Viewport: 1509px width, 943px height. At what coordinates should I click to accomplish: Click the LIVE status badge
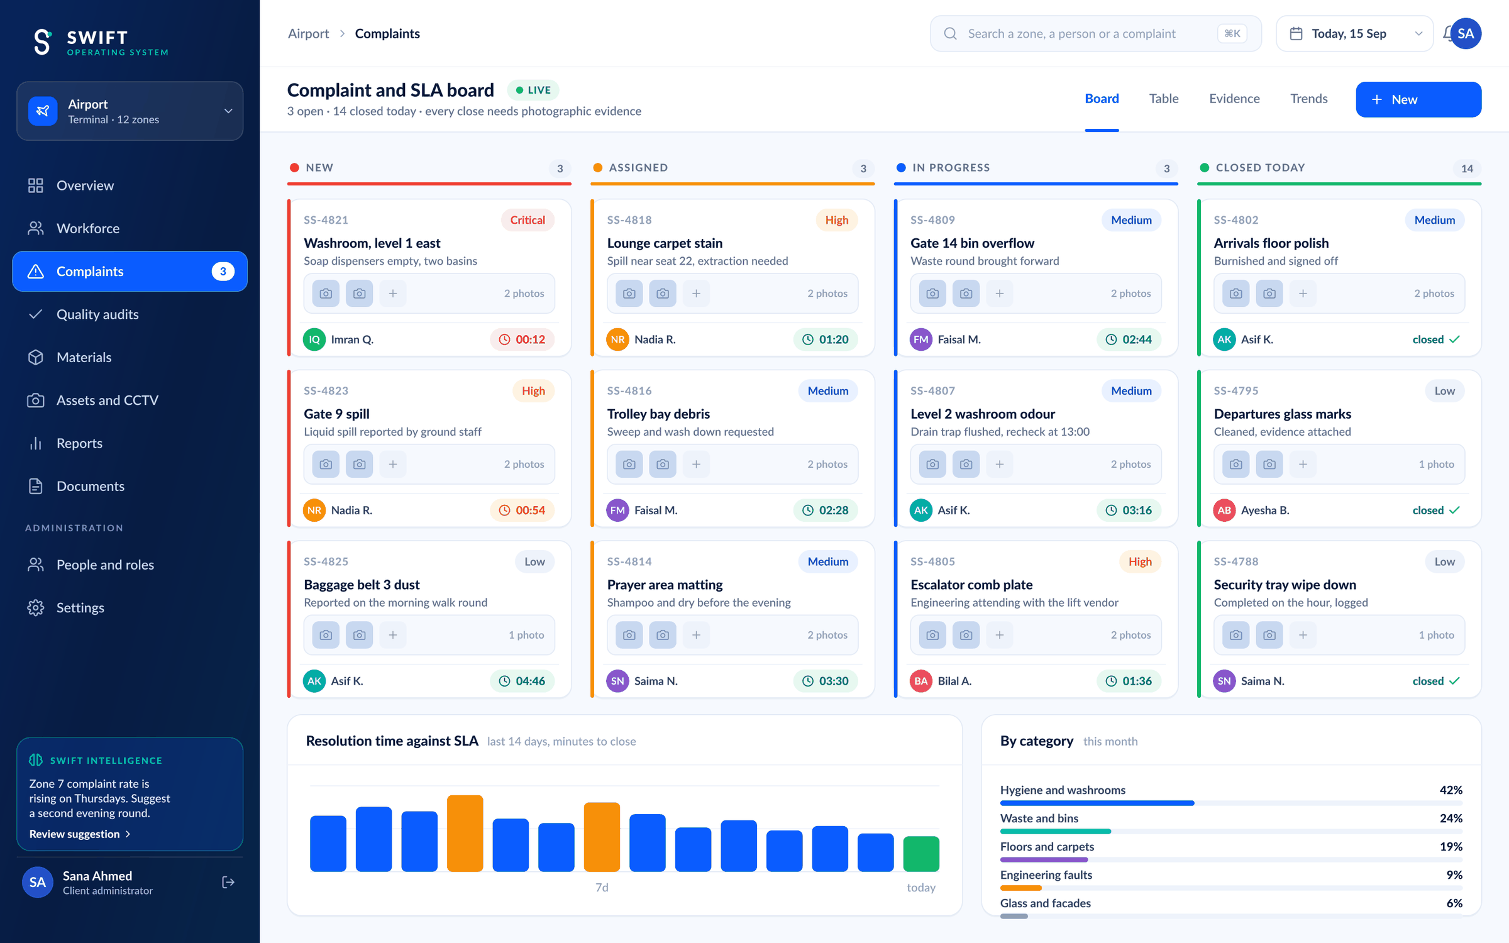pos(533,90)
